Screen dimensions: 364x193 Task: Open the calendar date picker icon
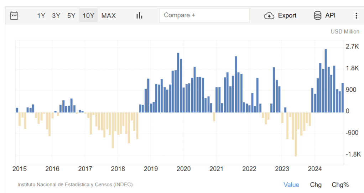coord(14,15)
